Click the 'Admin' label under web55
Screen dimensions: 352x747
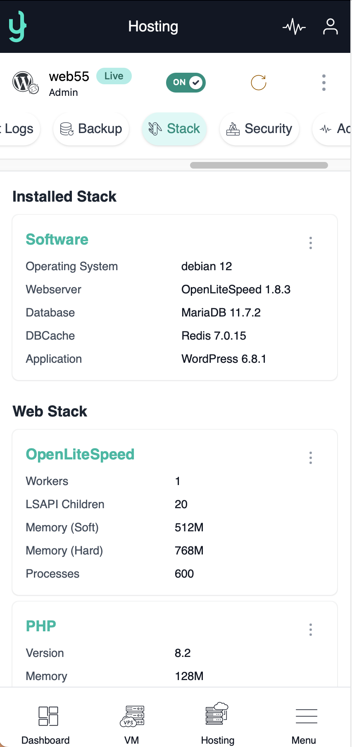click(63, 93)
